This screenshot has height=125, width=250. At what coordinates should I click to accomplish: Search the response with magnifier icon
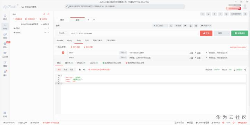(x=84, y=70)
